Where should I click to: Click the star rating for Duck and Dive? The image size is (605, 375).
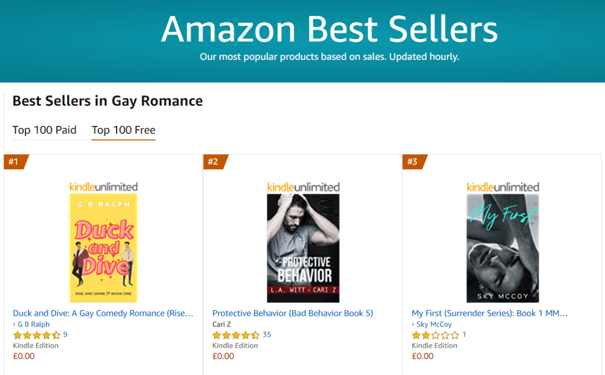[x=37, y=335]
